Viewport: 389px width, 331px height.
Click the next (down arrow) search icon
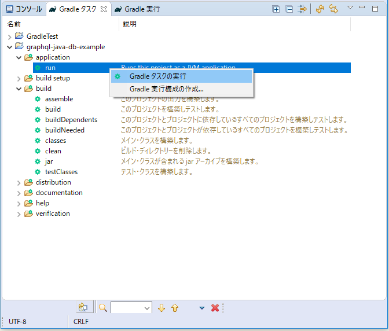[162, 308]
